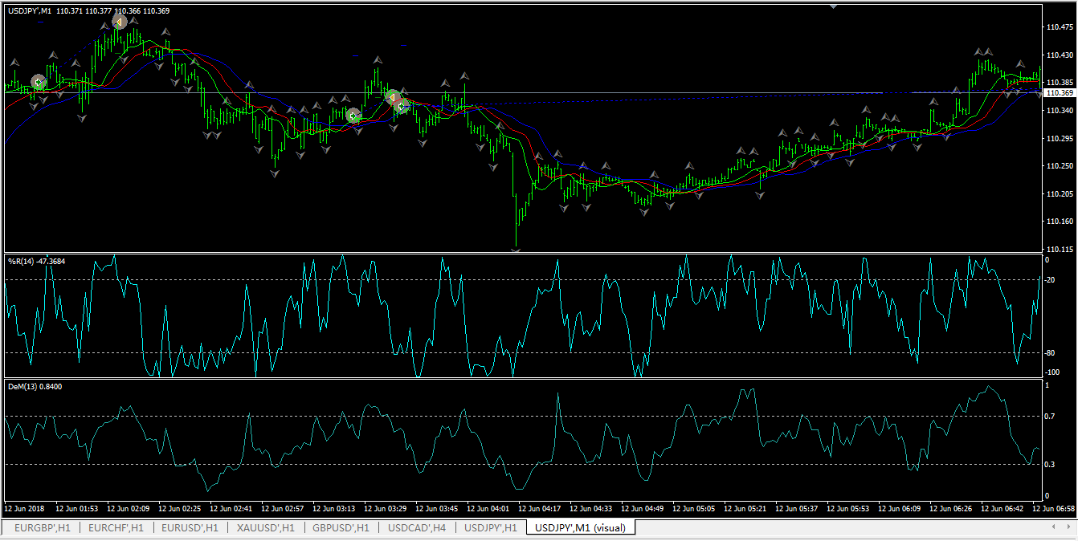Click the chart shift triangle at the top border

click(x=833, y=6)
